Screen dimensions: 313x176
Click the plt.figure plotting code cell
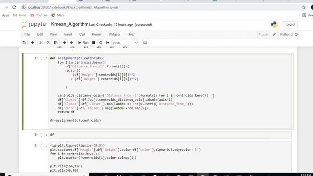point(170,157)
